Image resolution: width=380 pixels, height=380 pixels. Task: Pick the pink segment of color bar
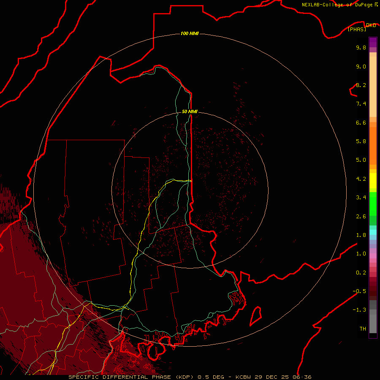click(373, 256)
